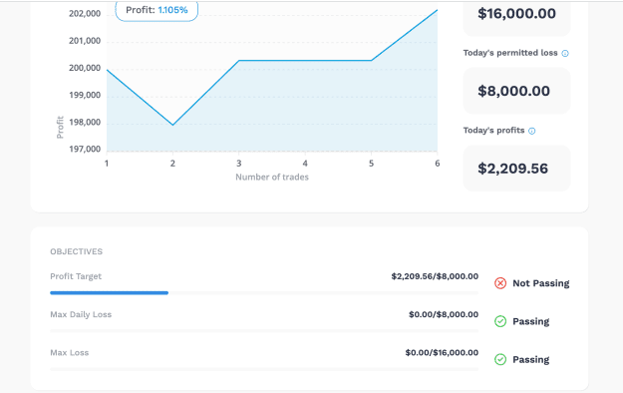
Task: Click the vertical Profit axis title
Action: (60, 128)
